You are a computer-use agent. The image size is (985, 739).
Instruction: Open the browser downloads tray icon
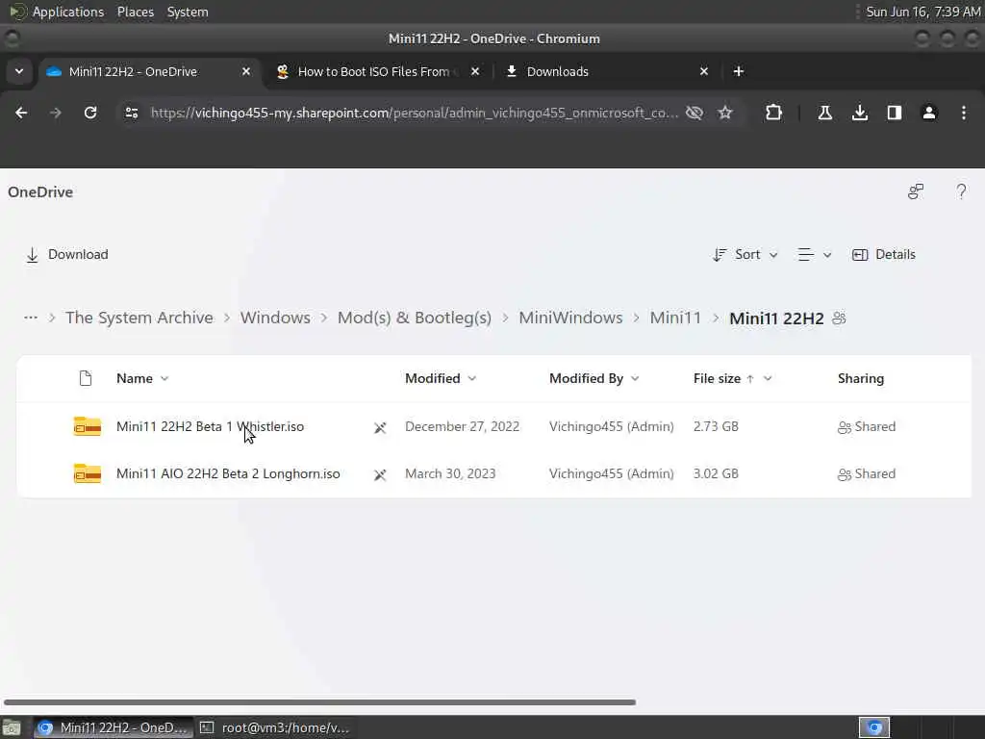tap(860, 113)
